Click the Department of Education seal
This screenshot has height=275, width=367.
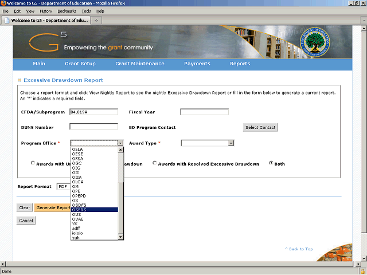315,42
